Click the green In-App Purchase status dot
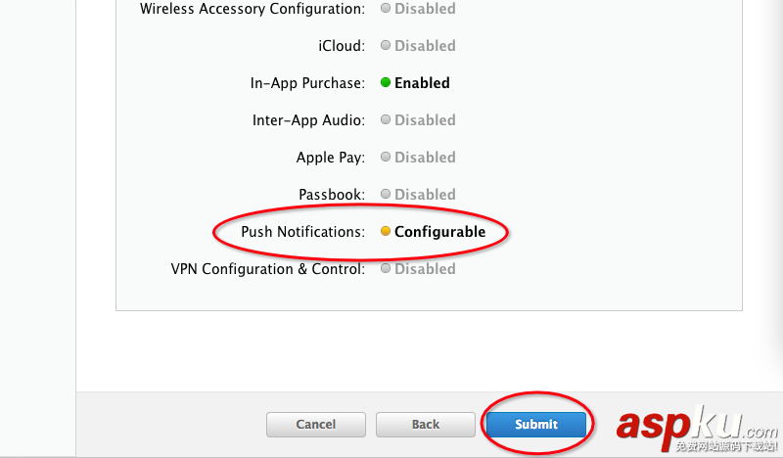This screenshot has width=783, height=458. (x=386, y=83)
